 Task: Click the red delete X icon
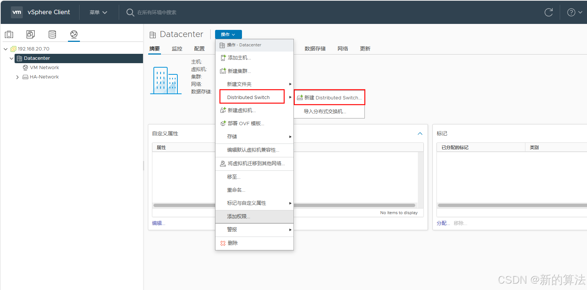(223, 243)
